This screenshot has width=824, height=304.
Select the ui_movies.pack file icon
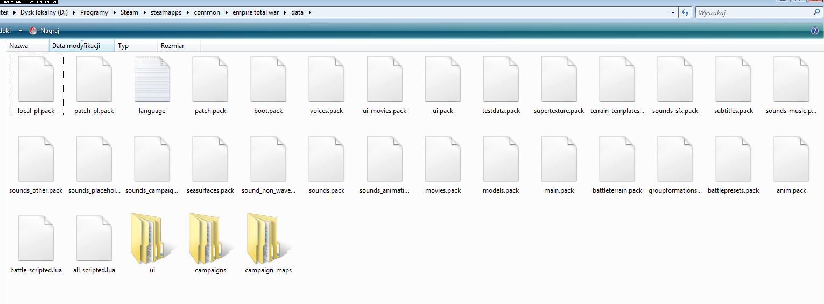click(385, 79)
